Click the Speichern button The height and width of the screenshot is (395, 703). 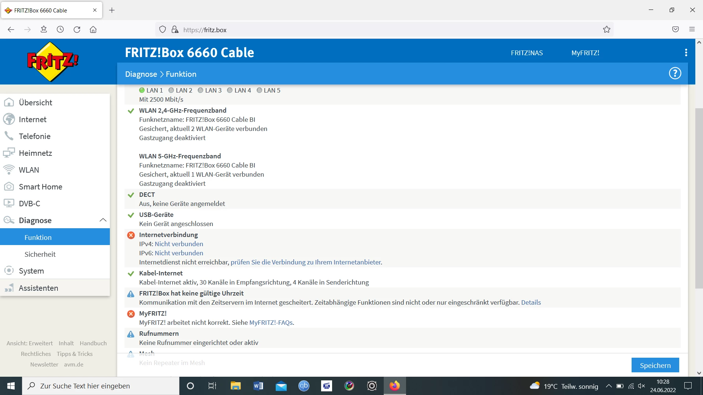pyautogui.click(x=655, y=365)
